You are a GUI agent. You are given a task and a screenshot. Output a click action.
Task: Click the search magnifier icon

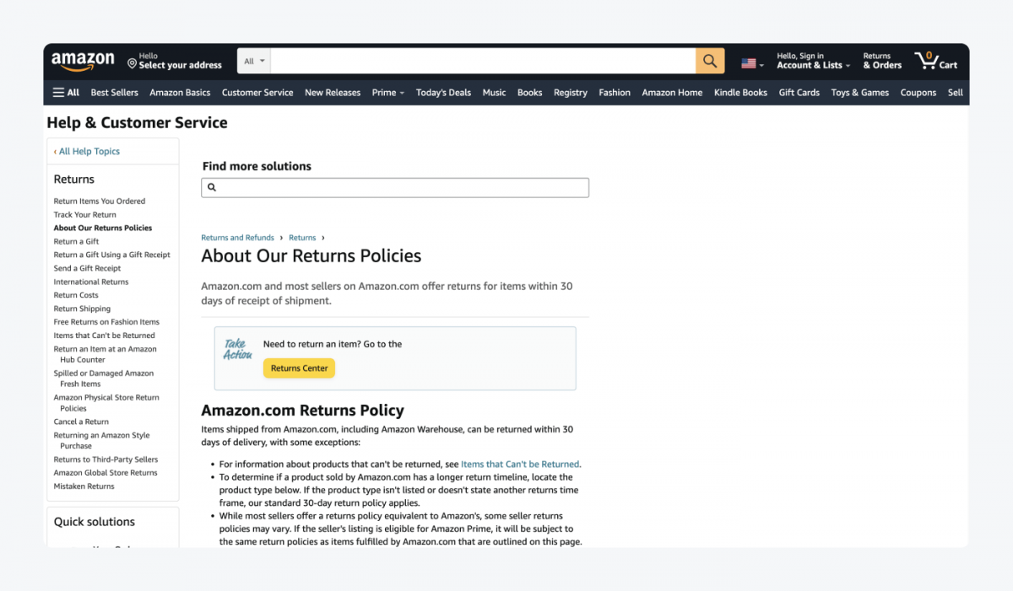[709, 60]
